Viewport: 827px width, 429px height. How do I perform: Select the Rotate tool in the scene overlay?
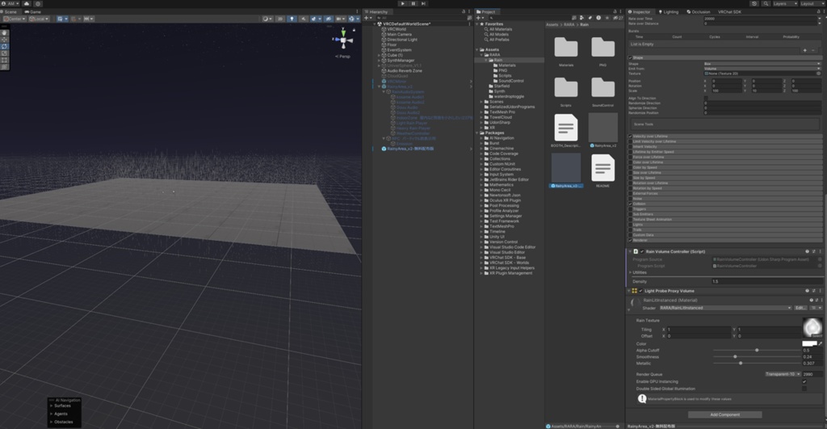pos(4,47)
